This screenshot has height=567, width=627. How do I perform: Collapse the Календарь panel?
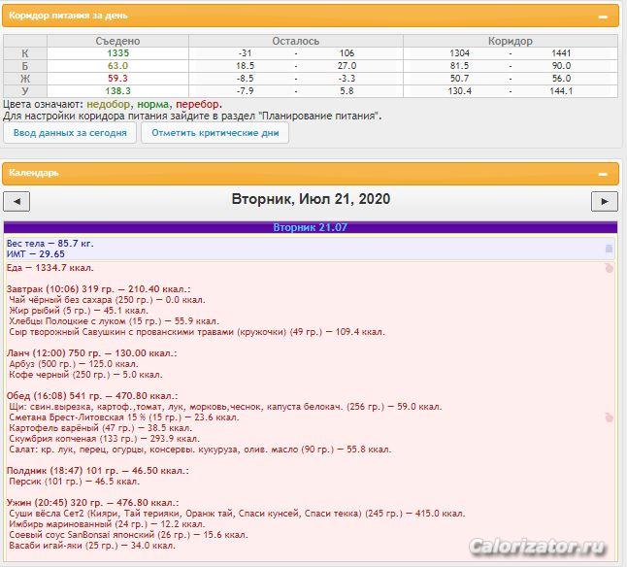click(603, 174)
